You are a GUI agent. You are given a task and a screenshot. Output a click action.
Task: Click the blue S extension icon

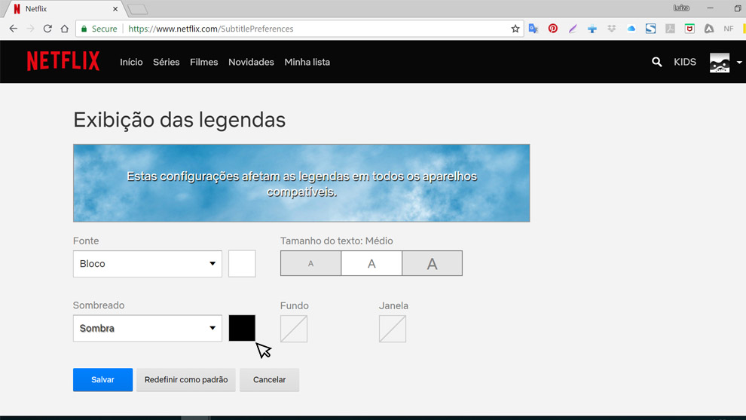pos(650,29)
